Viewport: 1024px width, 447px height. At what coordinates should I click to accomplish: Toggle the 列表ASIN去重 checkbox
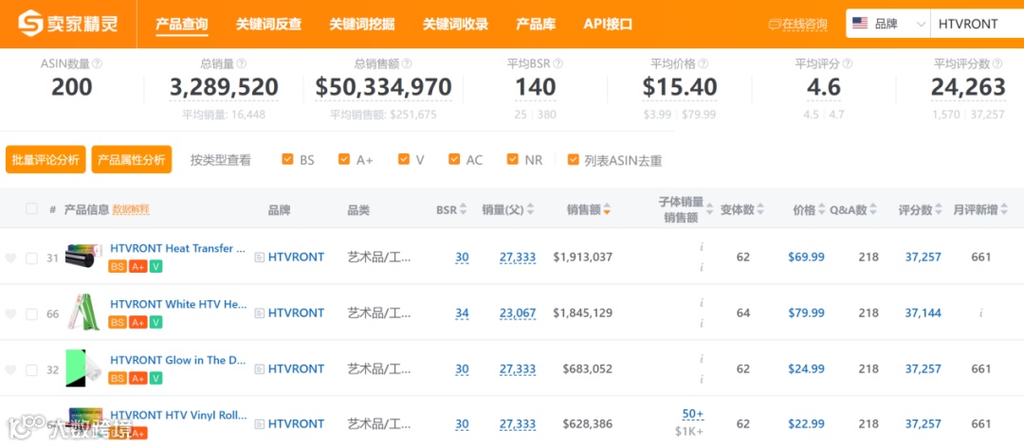[x=573, y=159]
